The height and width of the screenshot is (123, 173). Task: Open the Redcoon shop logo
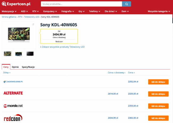pos(13,118)
